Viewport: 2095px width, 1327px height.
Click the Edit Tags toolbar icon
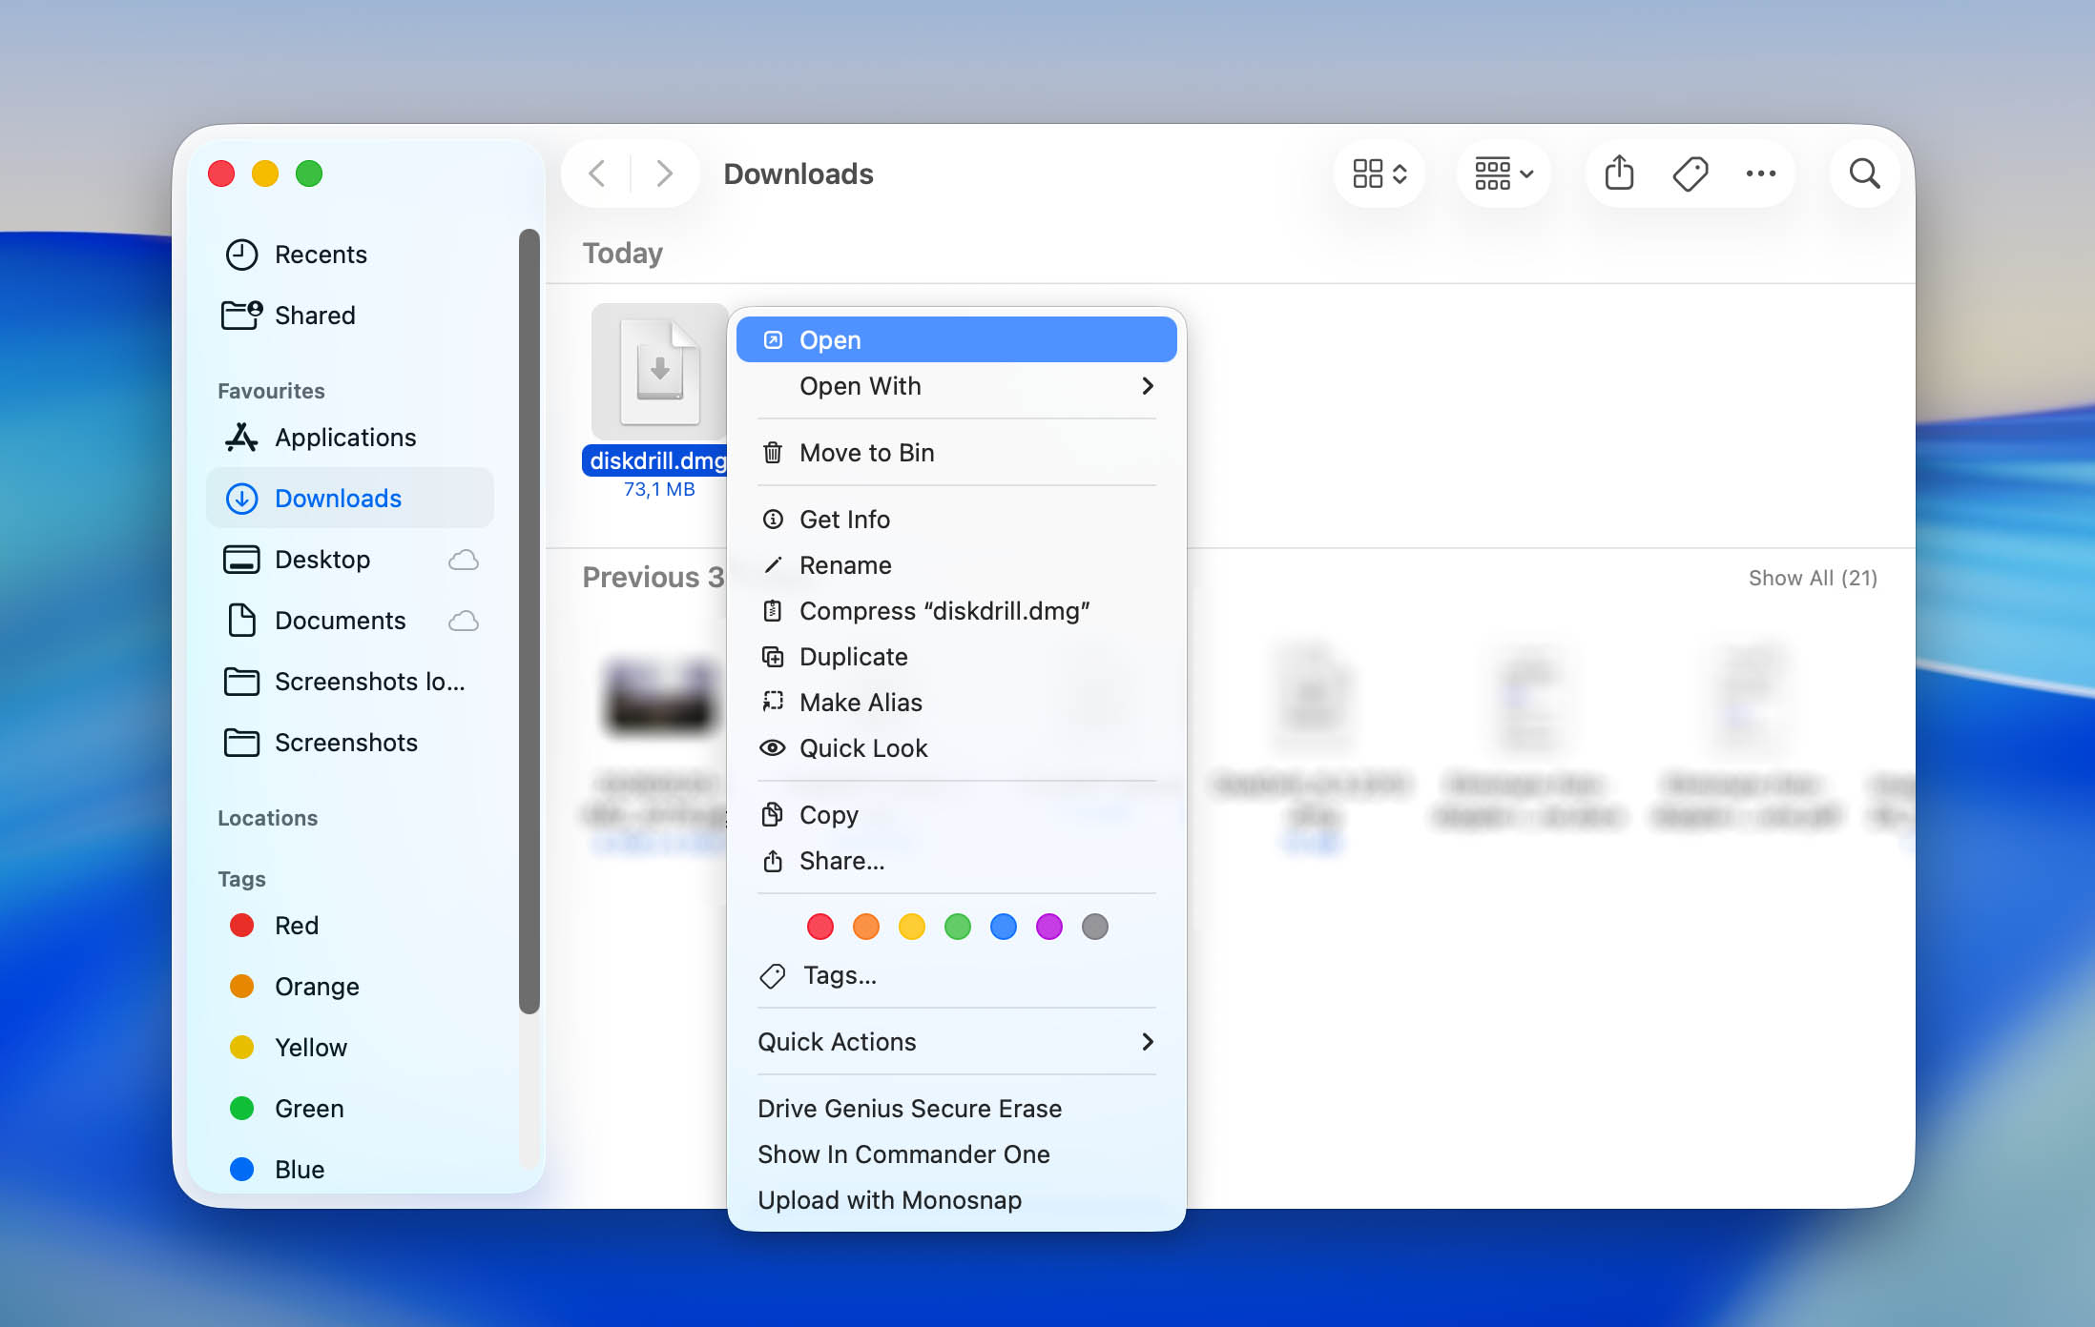point(1690,174)
